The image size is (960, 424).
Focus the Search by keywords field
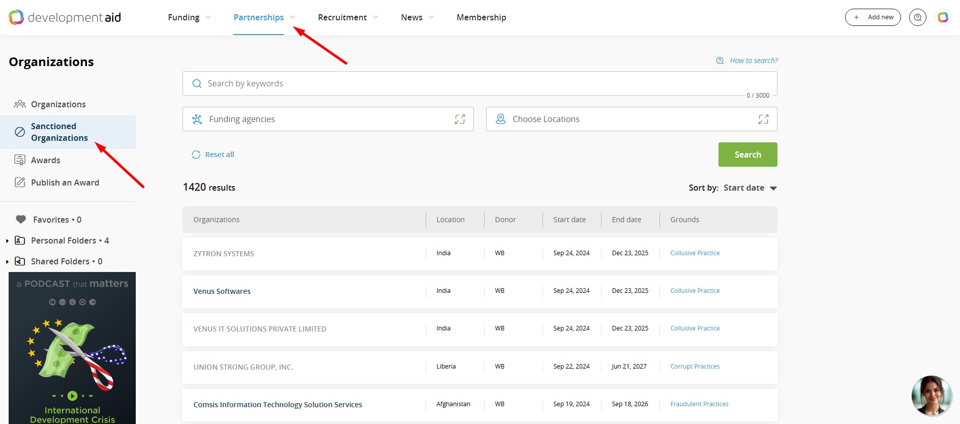(478, 83)
